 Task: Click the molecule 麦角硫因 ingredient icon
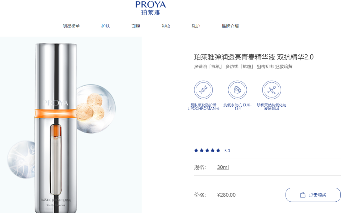pyautogui.click(x=271, y=90)
